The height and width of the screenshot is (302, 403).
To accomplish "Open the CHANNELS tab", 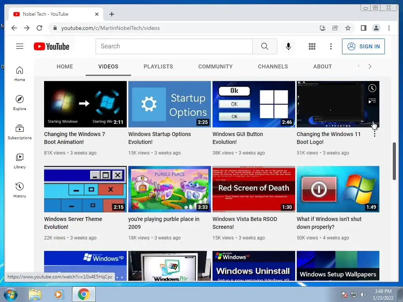I will pos(273,66).
